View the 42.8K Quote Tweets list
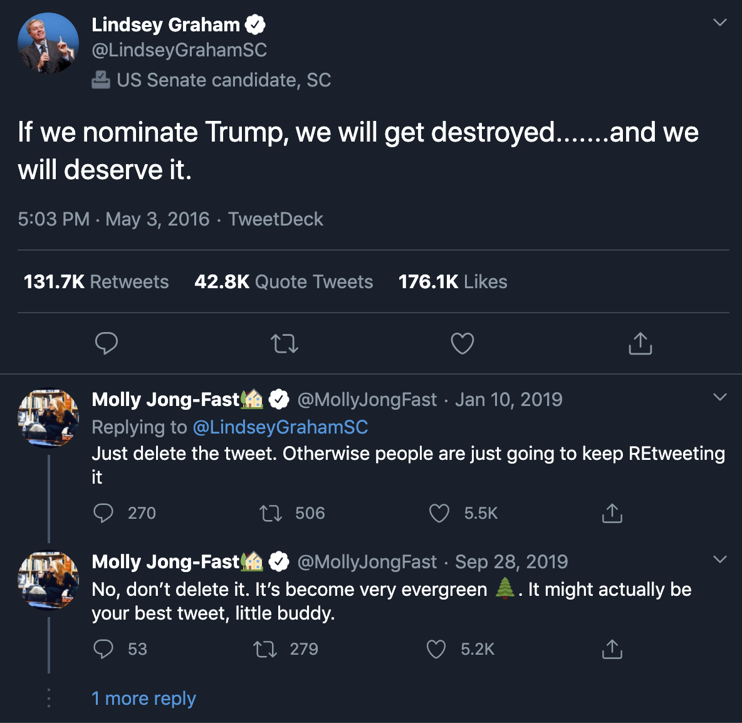Image resolution: width=742 pixels, height=723 pixels. [x=283, y=282]
